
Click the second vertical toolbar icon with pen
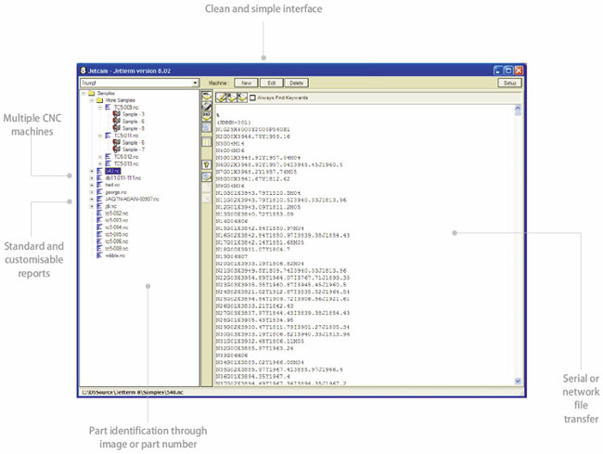pos(207,106)
